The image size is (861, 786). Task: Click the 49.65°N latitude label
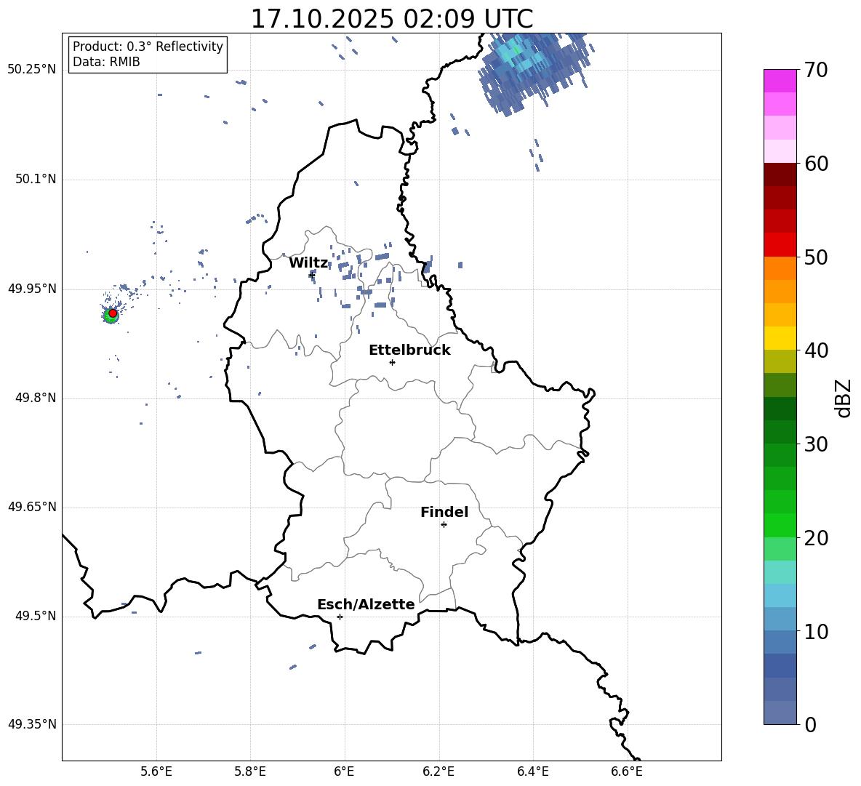pos(32,507)
